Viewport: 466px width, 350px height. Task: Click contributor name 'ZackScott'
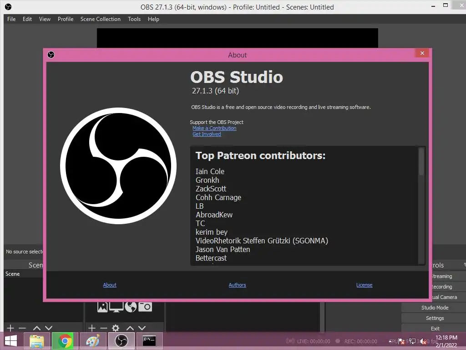(x=211, y=189)
